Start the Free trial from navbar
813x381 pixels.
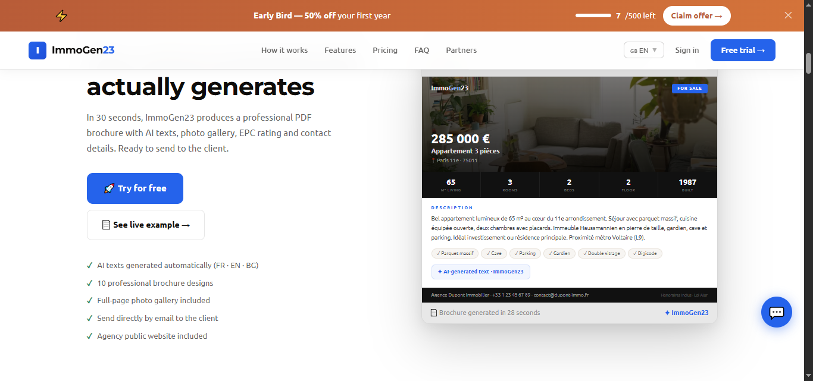point(743,51)
